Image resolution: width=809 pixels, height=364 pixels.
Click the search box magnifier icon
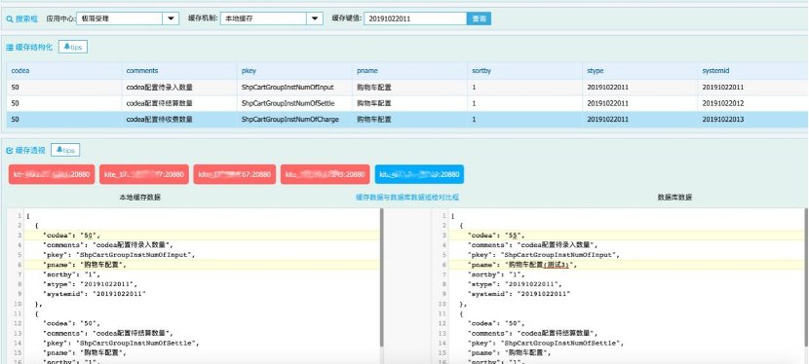click(x=10, y=19)
